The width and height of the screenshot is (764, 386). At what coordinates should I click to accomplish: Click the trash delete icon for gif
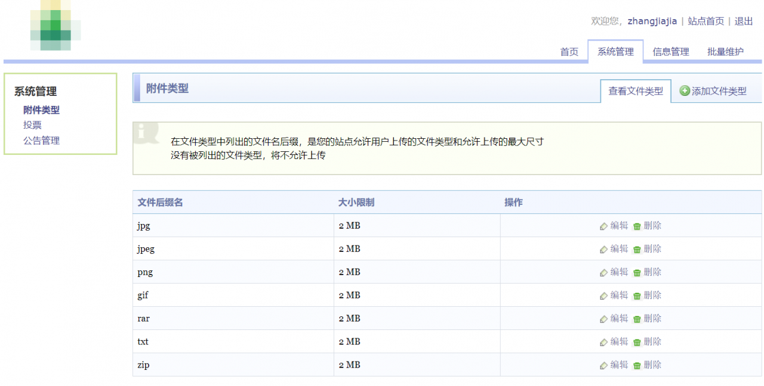pyautogui.click(x=637, y=296)
